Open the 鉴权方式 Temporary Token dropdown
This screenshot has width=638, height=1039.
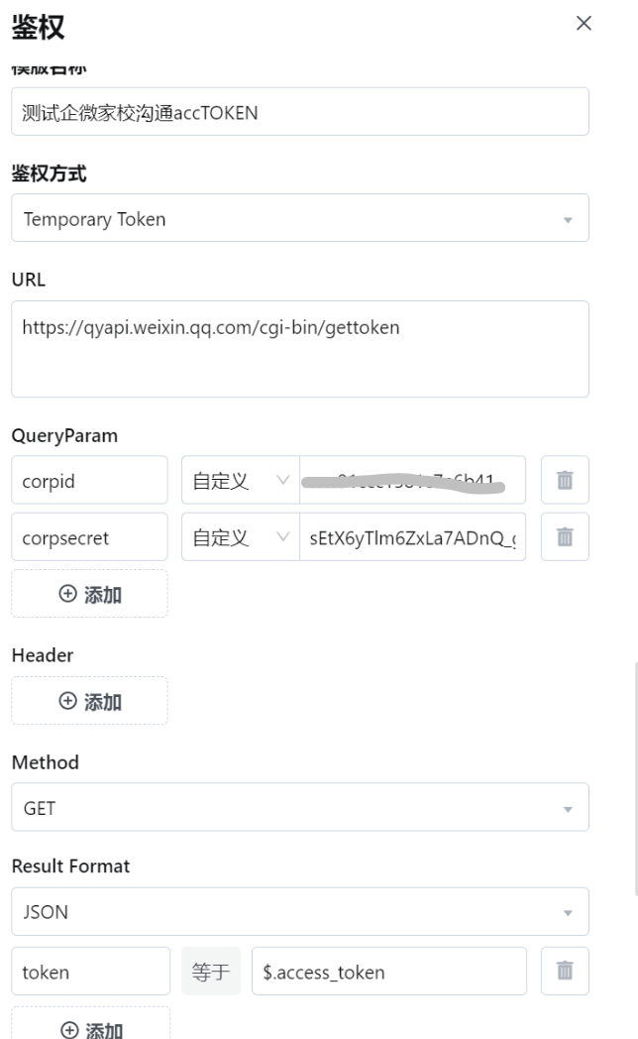tap(300, 218)
